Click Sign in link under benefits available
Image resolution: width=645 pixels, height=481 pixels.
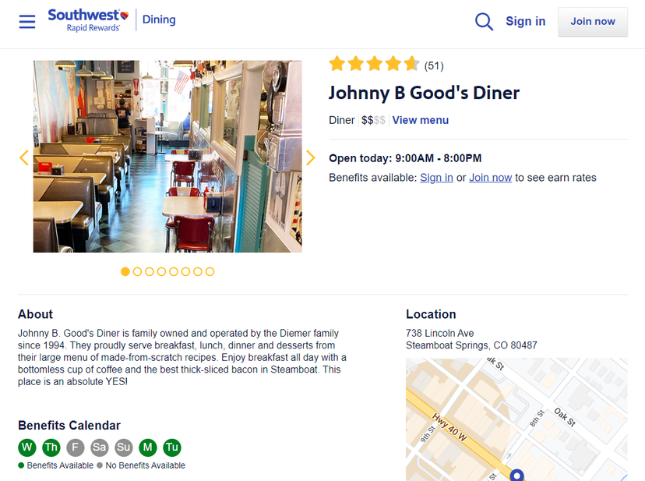436,178
